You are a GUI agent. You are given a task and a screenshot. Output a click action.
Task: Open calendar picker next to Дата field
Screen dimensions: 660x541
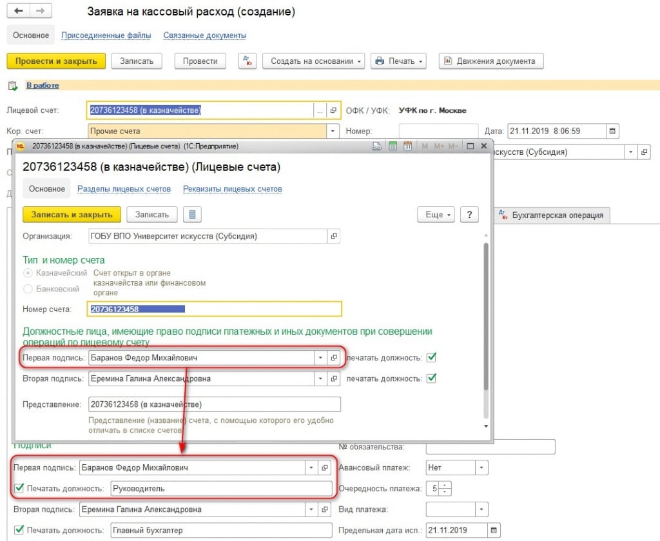coord(612,131)
